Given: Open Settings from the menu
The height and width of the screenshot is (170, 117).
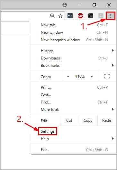Looking at the screenshot, I should click(48, 131).
